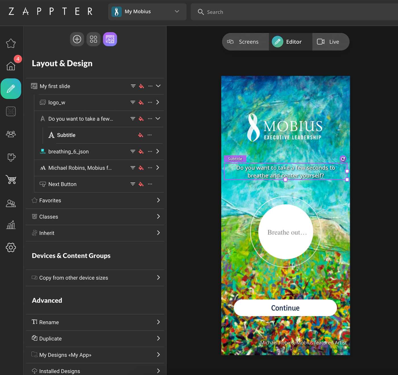Image resolution: width=398 pixels, height=375 pixels.
Task: Open the settings gear sidebar icon
Action: pos(11,247)
